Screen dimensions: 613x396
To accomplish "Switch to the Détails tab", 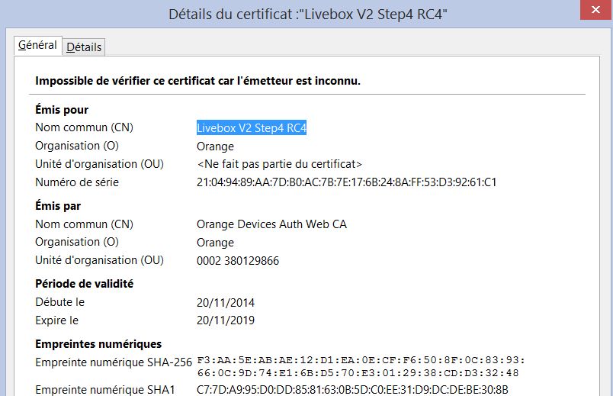I will click(x=84, y=47).
